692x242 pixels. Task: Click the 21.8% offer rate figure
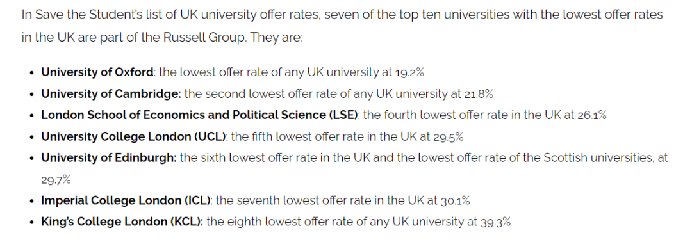coord(479,94)
